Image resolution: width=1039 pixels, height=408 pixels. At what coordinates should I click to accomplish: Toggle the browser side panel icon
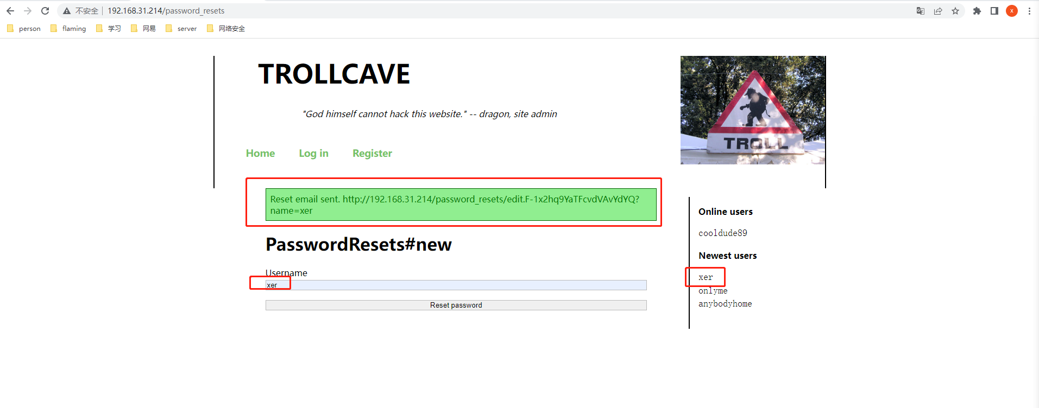994,11
